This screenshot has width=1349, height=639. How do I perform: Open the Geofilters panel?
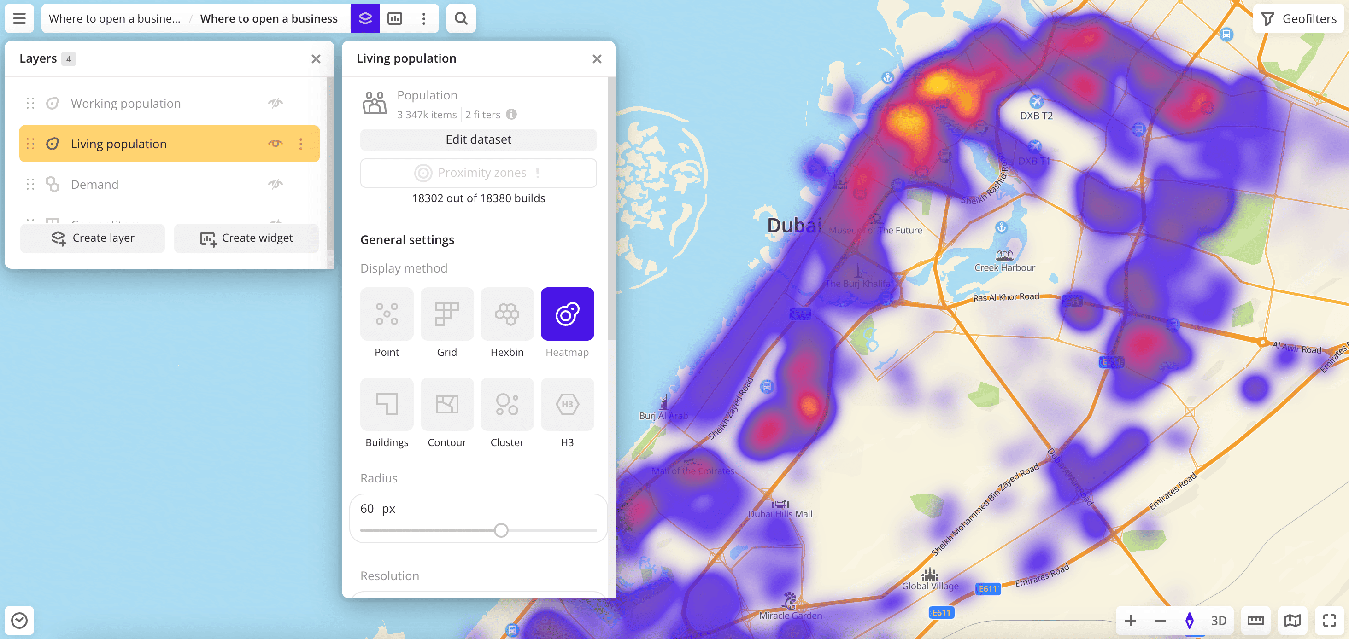pyautogui.click(x=1297, y=18)
